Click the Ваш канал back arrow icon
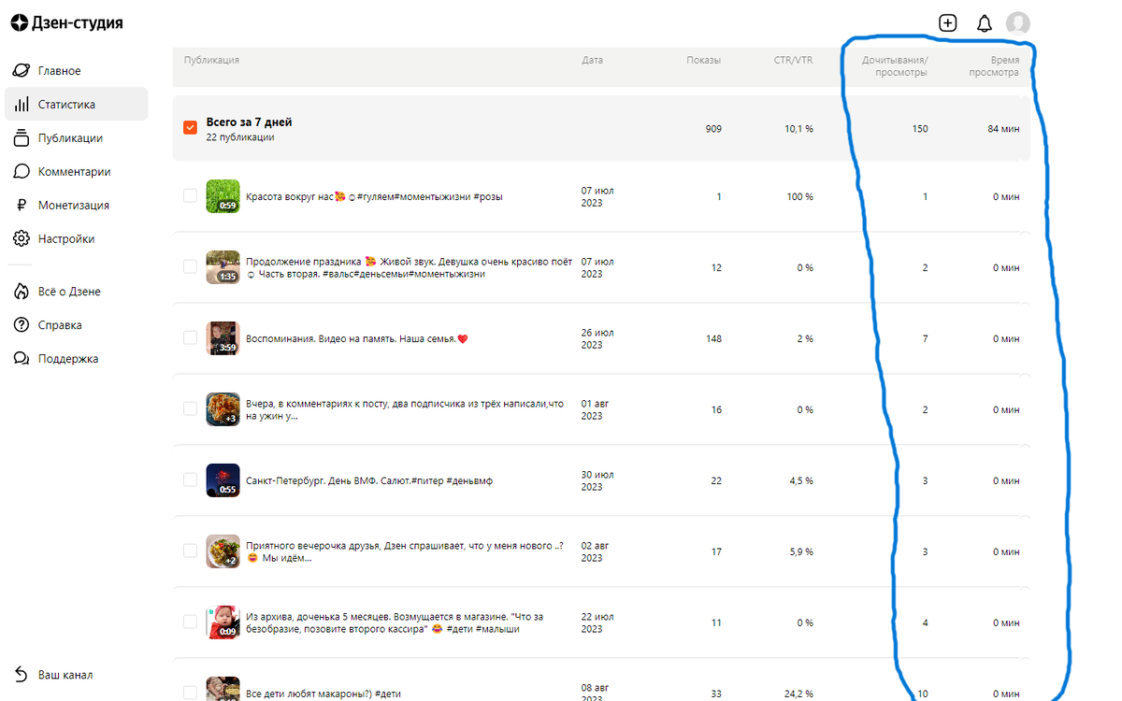The image size is (1122, 701). click(x=22, y=675)
